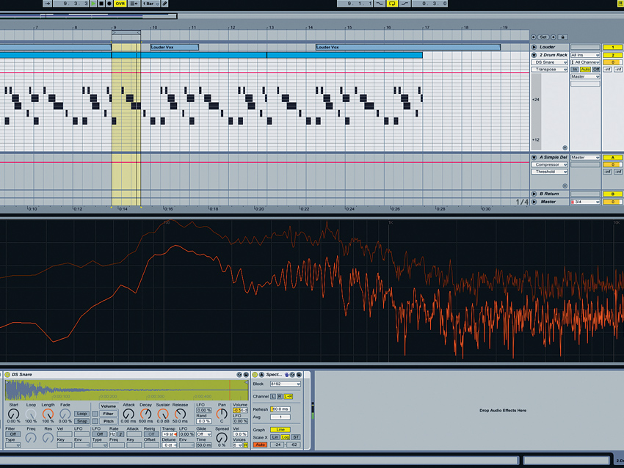
Task: Click the Graph Line button
Action: pyautogui.click(x=280, y=429)
